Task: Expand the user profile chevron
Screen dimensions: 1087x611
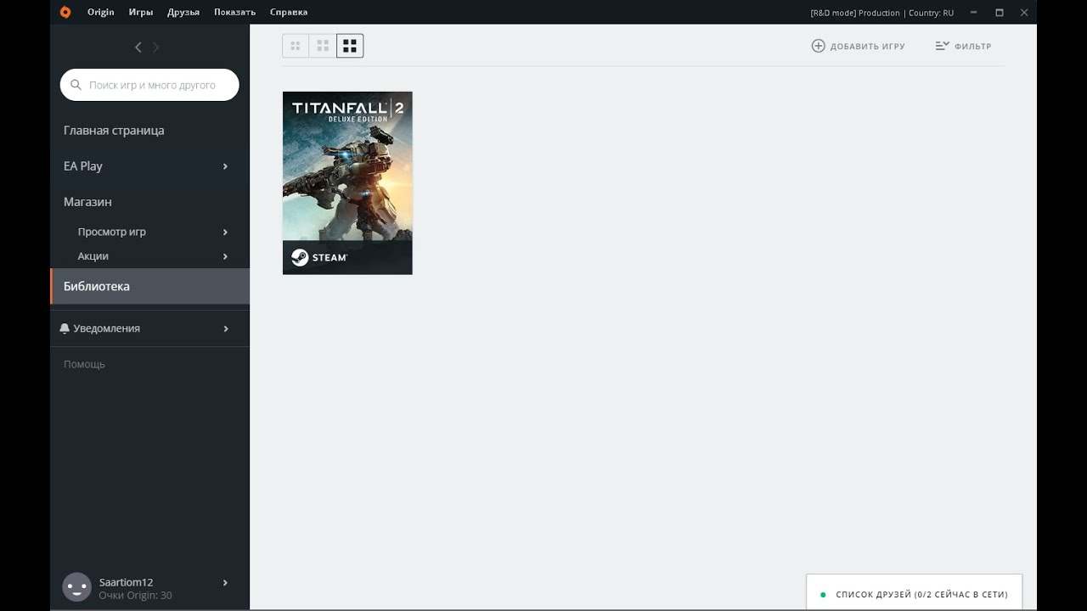Action: tap(225, 582)
